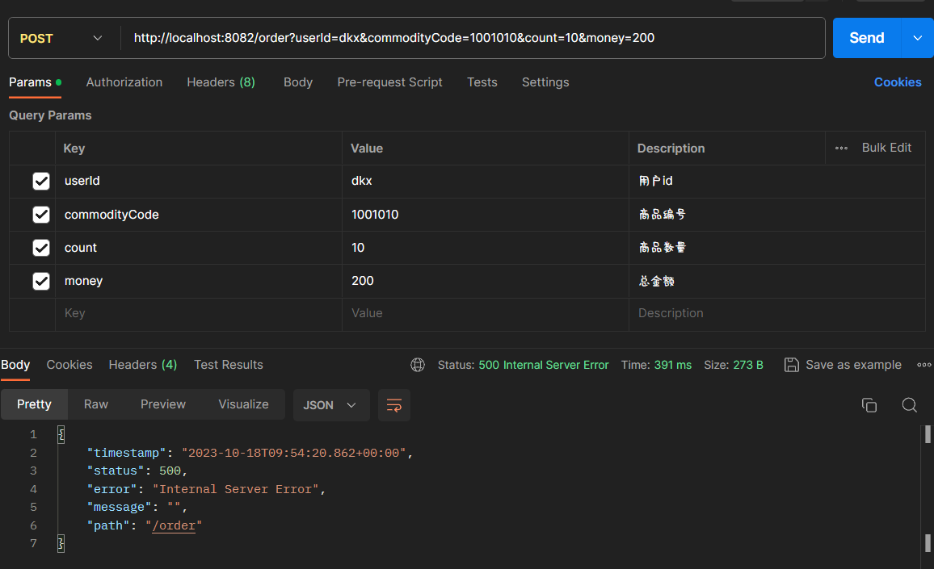The image size is (934, 569).
Task: Switch to the Params tab
Action: click(35, 83)
